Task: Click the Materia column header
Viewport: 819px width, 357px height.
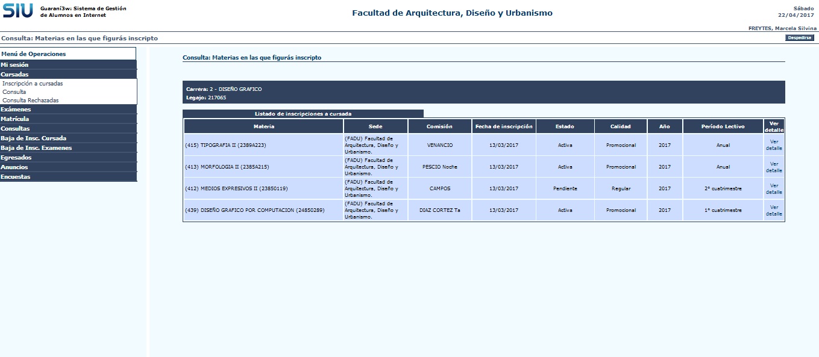Action: click(264, 126)
